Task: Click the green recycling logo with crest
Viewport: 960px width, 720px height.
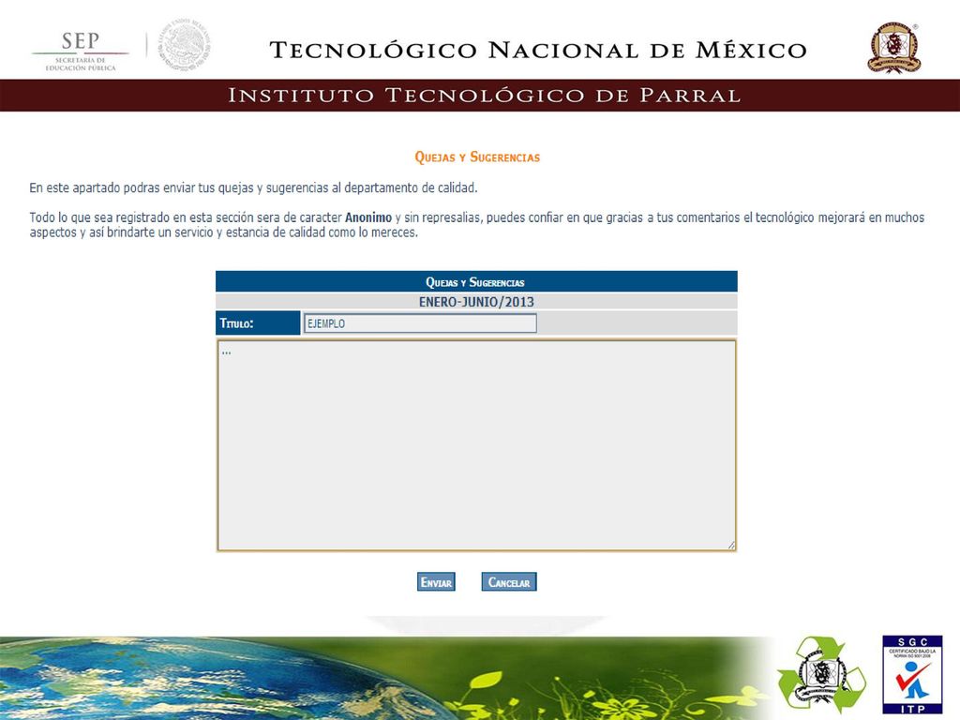Action: (x=821, y=676)
